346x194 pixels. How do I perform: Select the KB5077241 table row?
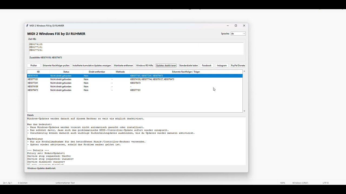pyautogui.click(x=135, y=83)
